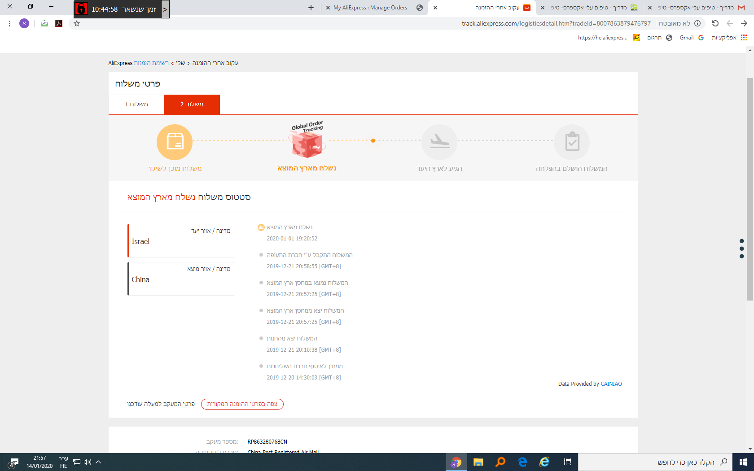The height and width of the screenshot is (471, 754).
Task: Open File Explorer from the taskbar
Action: coord(478,462)
